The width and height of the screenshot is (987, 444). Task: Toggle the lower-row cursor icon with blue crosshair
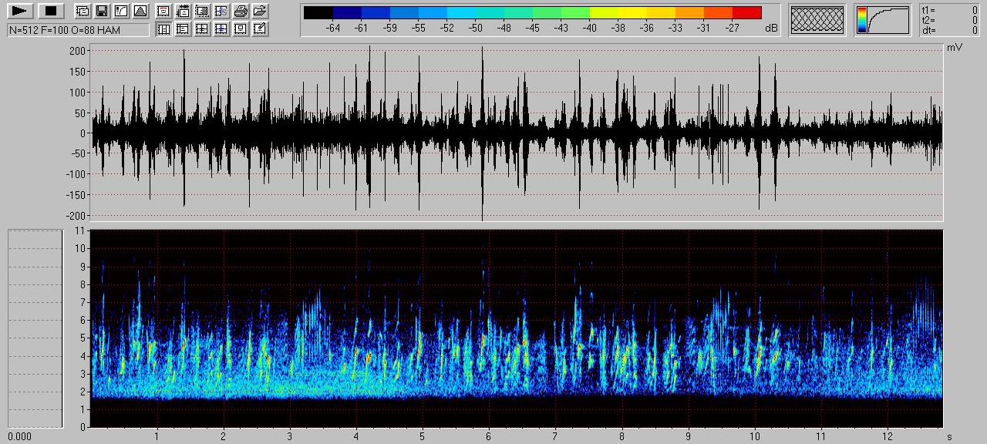[221, 29]
